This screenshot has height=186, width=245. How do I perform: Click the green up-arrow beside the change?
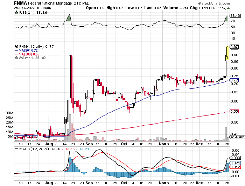tap(228, 8)
